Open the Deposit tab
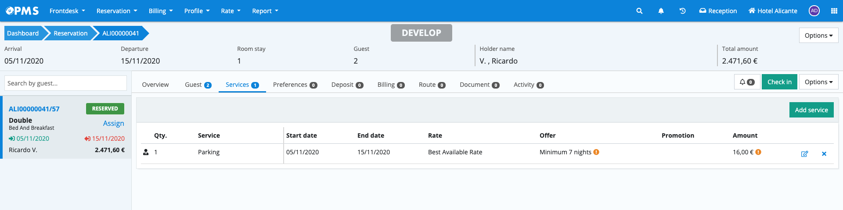The height and width of the screenshot is (210, 843). (x=347, y=85)
